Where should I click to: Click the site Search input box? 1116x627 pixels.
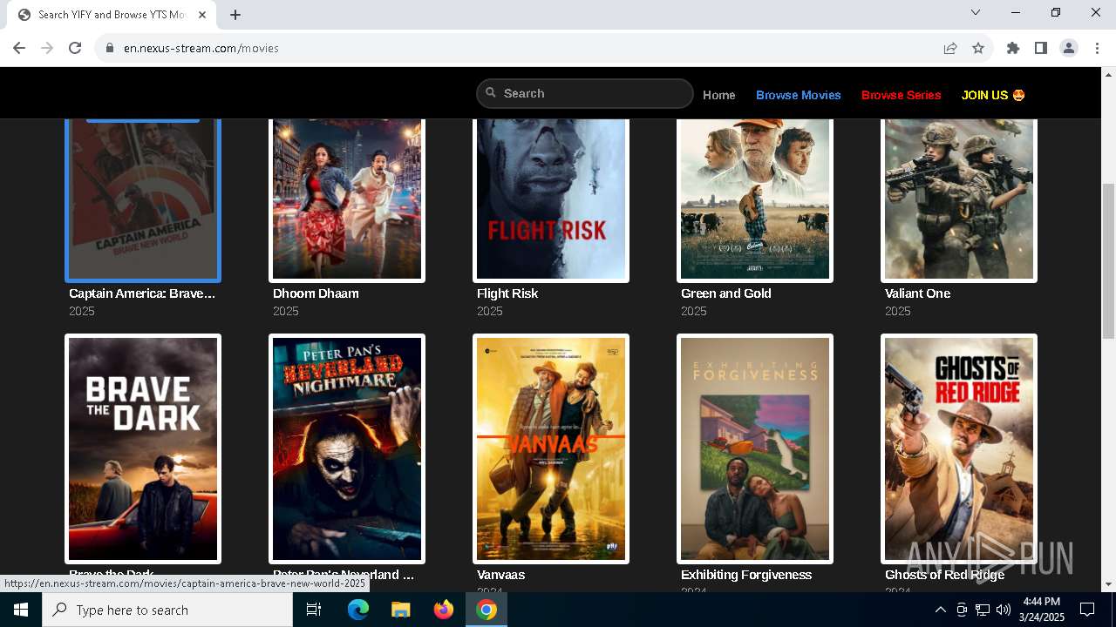pyautogui.click(x=584, y=93)
